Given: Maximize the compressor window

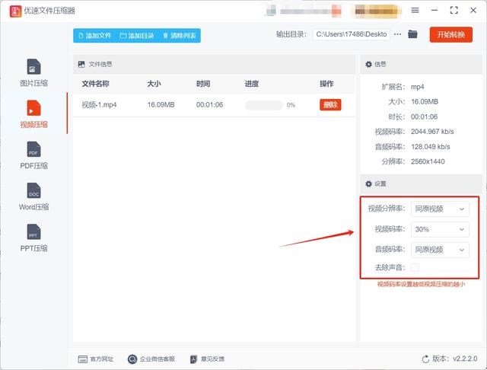Looking at the screenshot, I should click(454, 10).
